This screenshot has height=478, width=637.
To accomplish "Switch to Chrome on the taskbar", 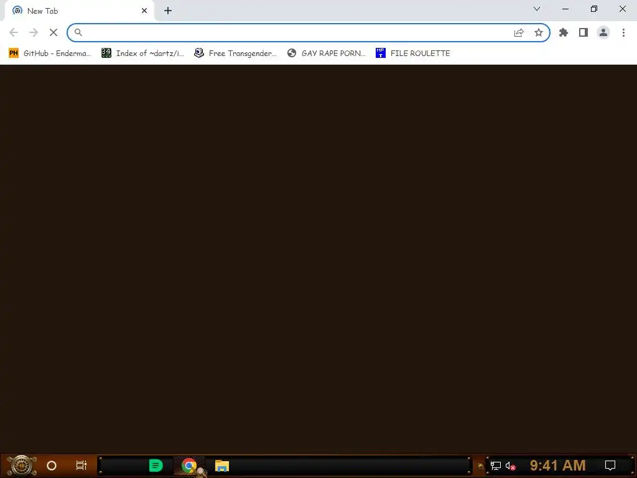I will [189, 466].
